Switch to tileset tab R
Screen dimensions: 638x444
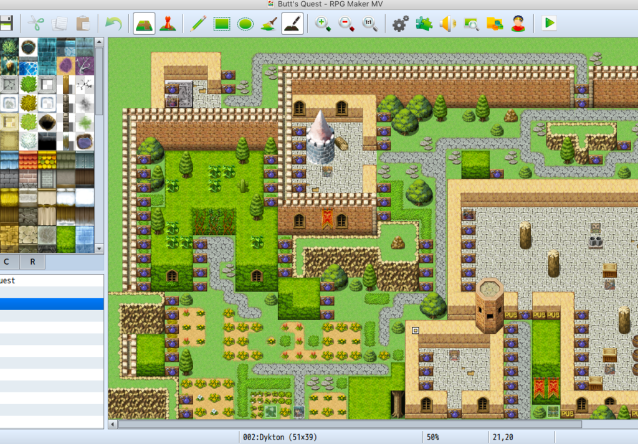[32, 262]
